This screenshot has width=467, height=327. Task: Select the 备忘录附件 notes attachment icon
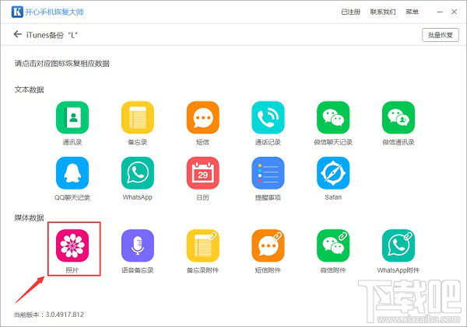tap(203, 245)
